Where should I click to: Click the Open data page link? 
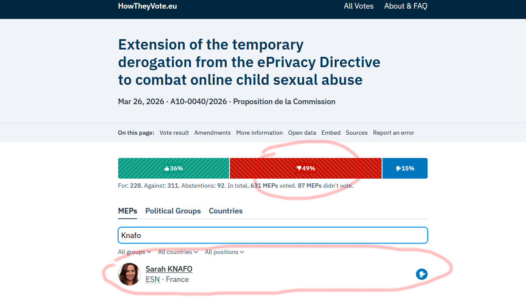click(x=302, y=133)
